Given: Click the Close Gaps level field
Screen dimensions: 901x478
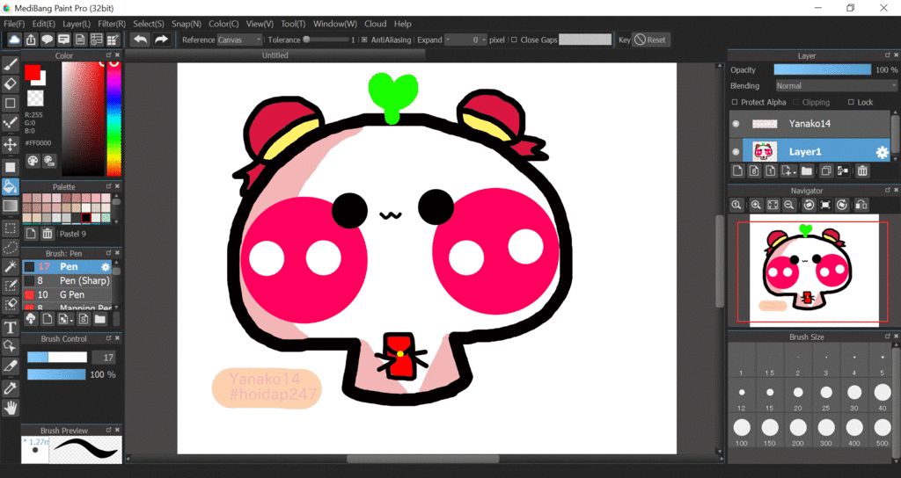Looking at the screenshot, I should (x=585, y=40).
